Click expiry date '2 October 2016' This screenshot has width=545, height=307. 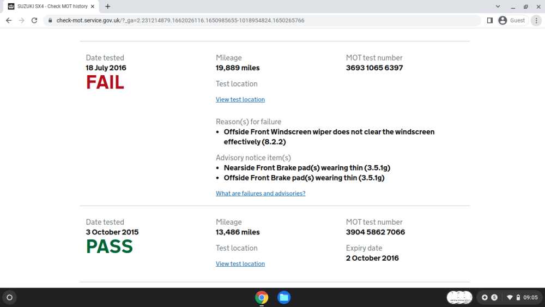pyautogui.click(x=372, y=258)
